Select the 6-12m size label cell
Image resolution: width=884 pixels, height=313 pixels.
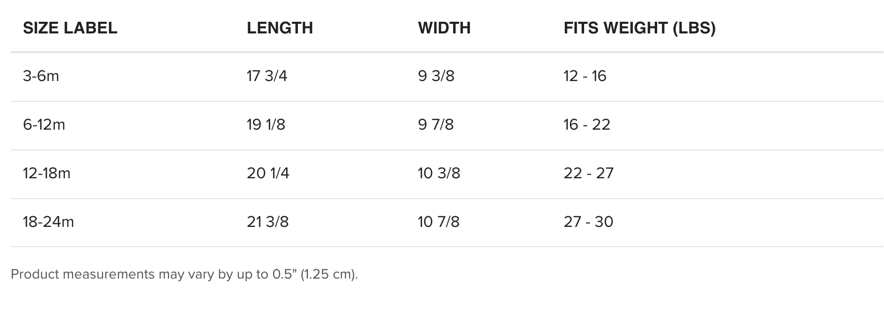tap(44, 125)
